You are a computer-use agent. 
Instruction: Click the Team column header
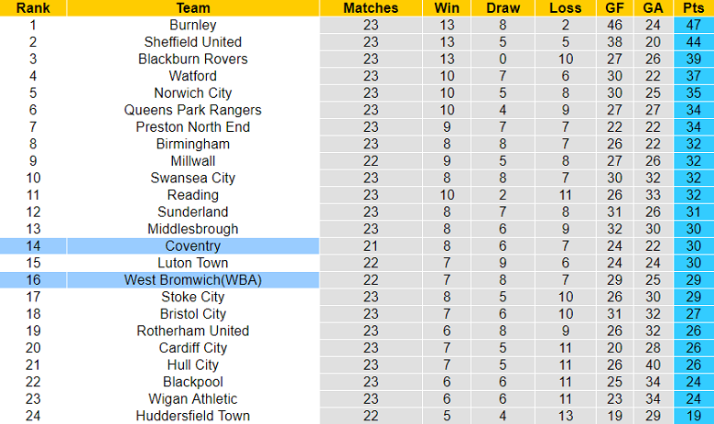[x=193, y=7]
